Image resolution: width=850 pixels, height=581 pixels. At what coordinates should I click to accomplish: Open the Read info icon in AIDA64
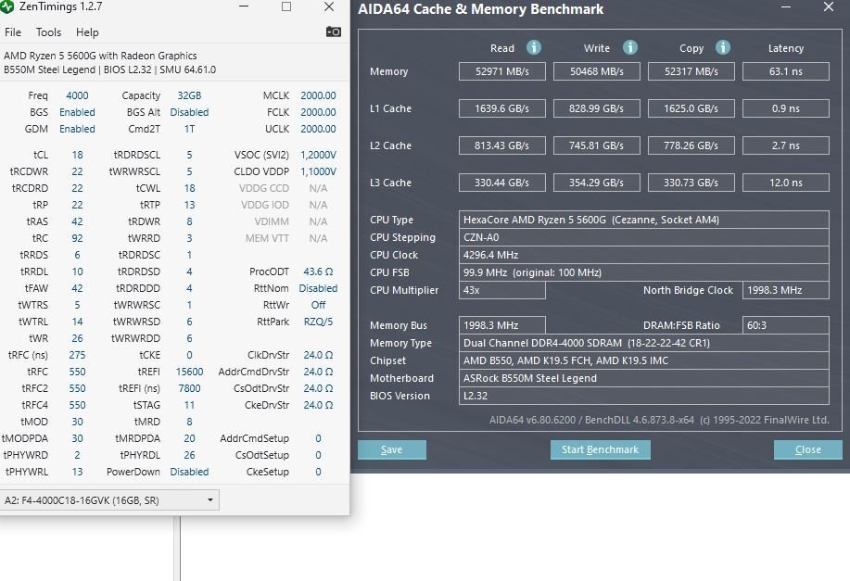coord(534,47)
